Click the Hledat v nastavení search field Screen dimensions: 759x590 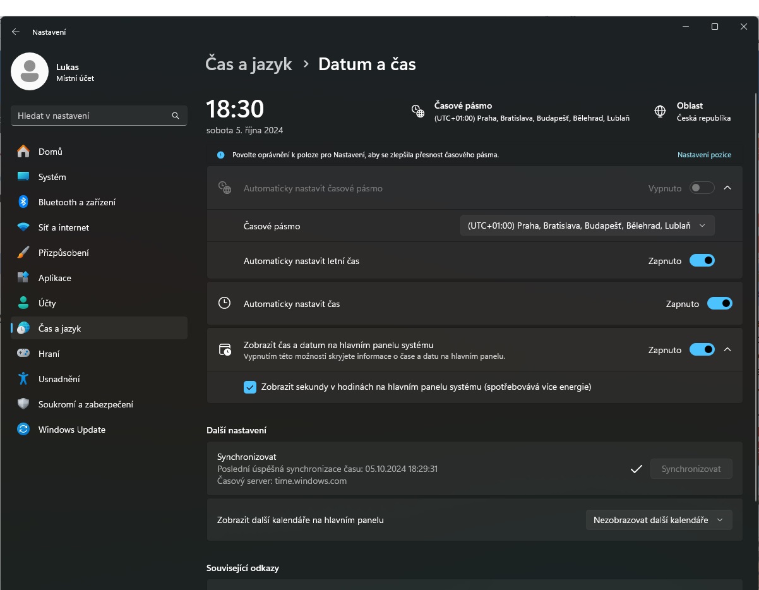(x=99, y=116)
